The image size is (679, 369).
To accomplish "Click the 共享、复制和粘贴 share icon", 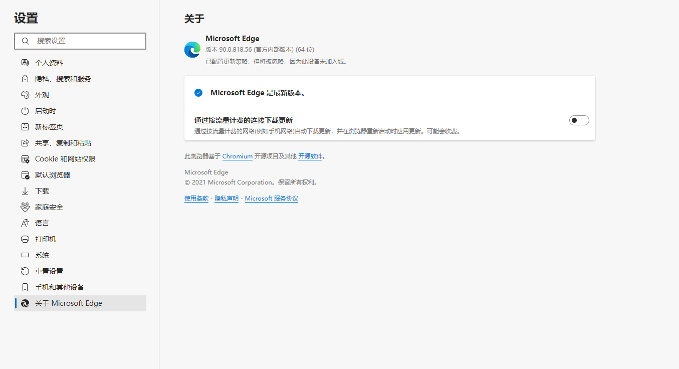I will coord(25,142).
